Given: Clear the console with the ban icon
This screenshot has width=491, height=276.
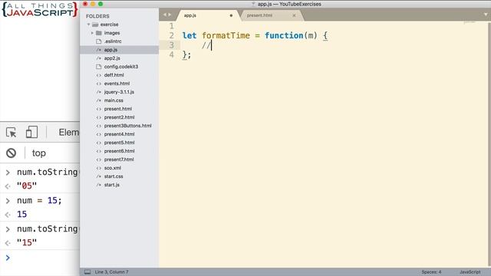Looking at the screenshot, I should pyautogui.click(x=11, y=153).
